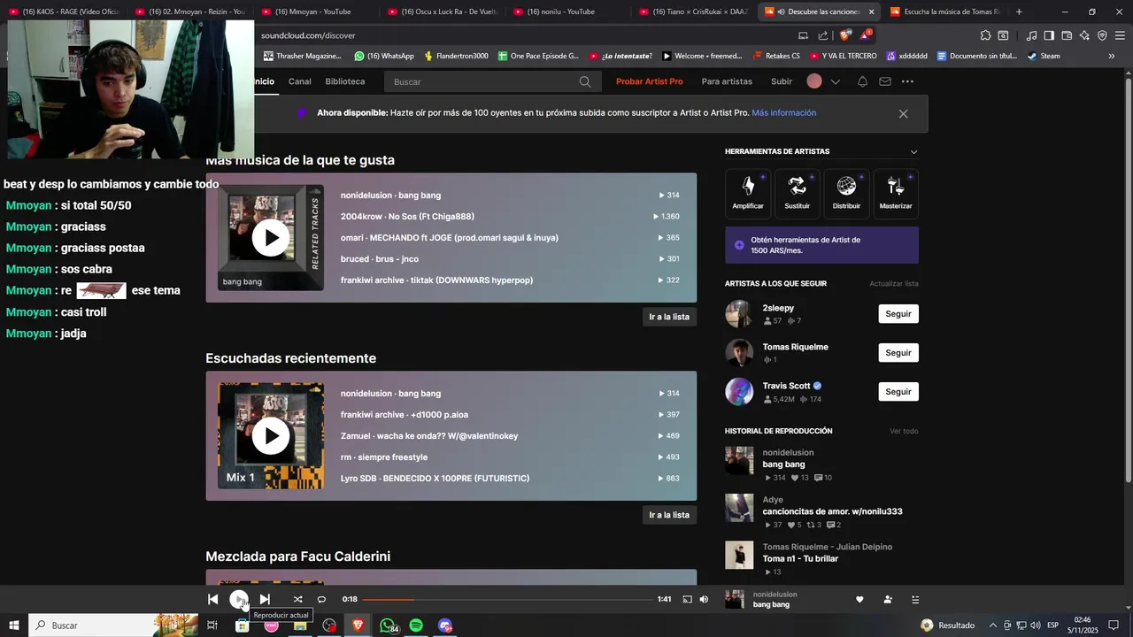
Task: Open the Brave Wallet icon
Action: 1067,35
